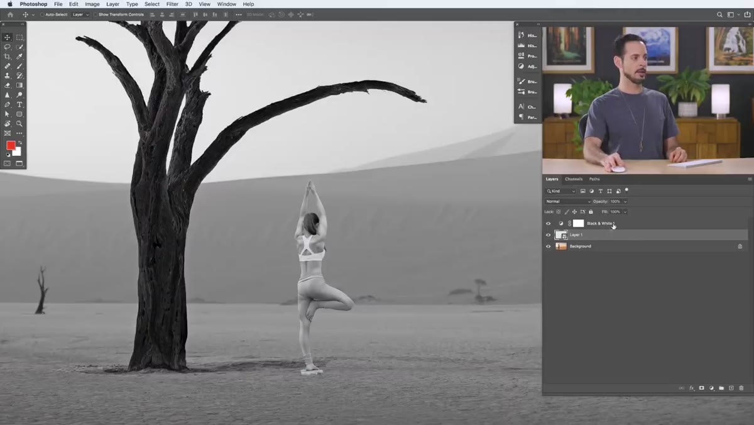Enable the Show Transform Controls checkbox
Image resolution: width=754 pixels, height=425 pixels.
coord(96,14)
